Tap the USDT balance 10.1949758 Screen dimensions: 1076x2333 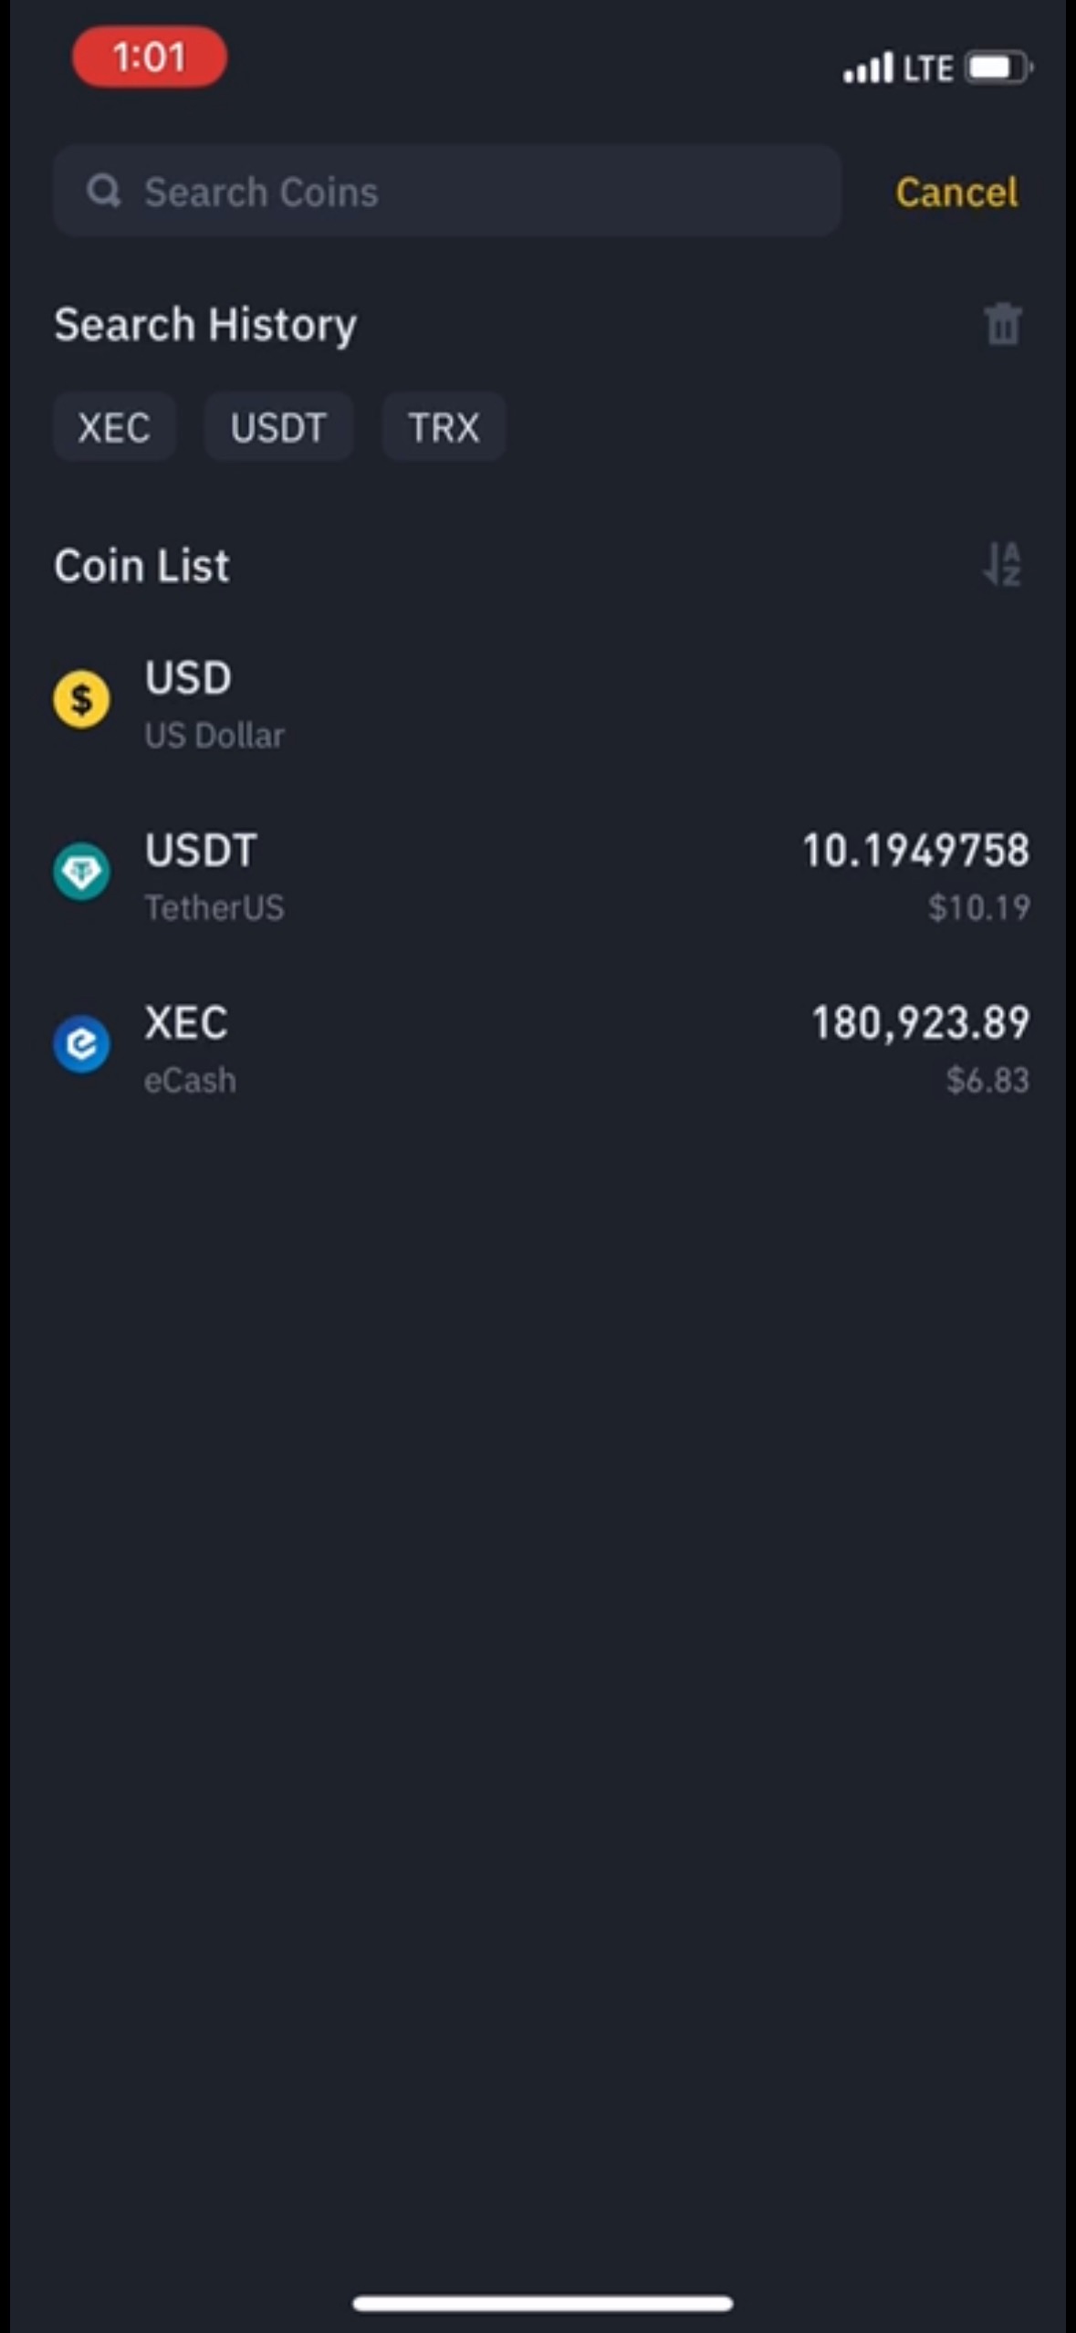(x=915, y=851)
